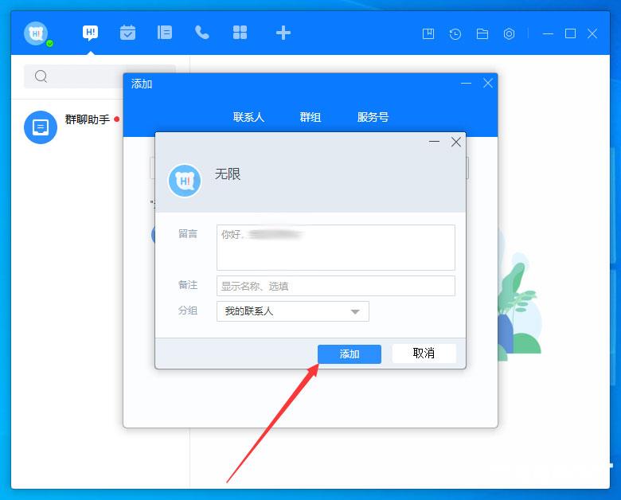Open the phone call icon
Screen dimensions: 621x500
202,33
